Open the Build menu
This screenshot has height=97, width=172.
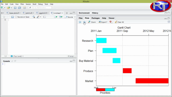34,4
